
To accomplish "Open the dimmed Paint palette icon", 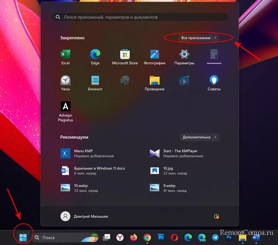I will (125, 80).
